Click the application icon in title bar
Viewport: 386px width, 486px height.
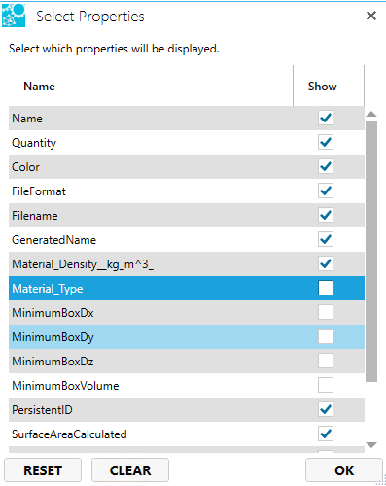click(14, 16)
